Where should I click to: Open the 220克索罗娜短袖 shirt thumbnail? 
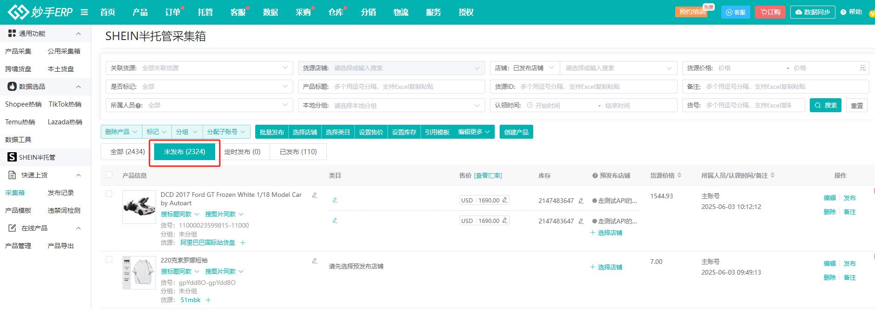click(x=139, y=273)
